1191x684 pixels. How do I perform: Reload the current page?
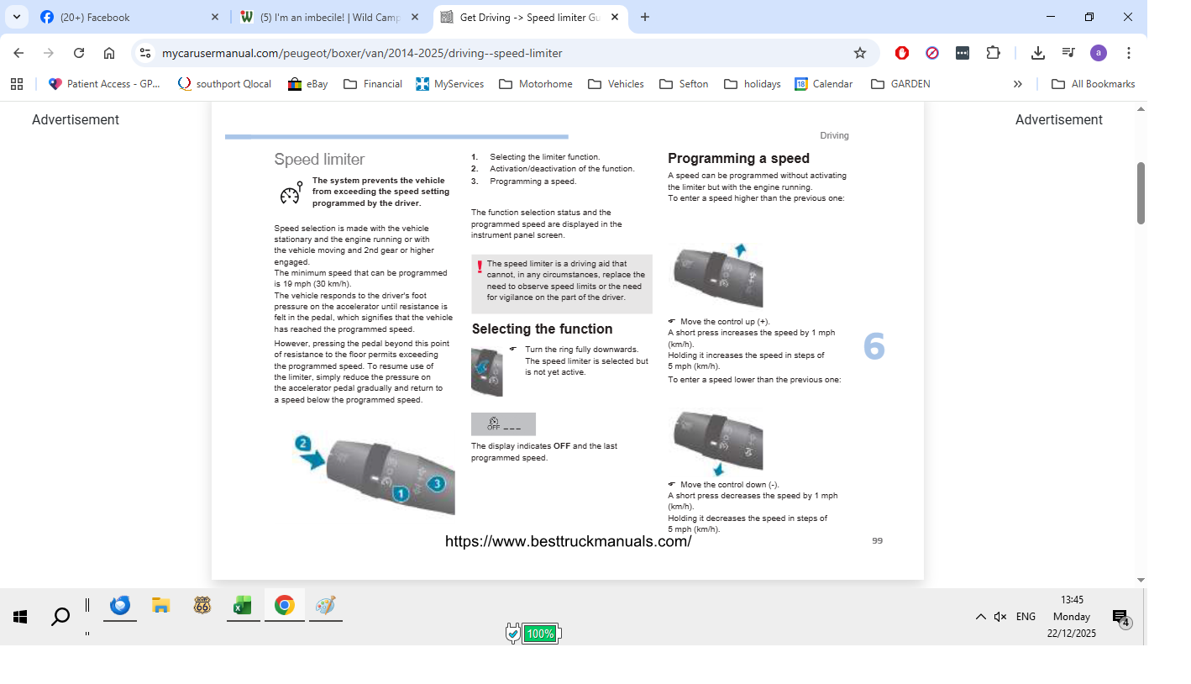pos(79,53)
